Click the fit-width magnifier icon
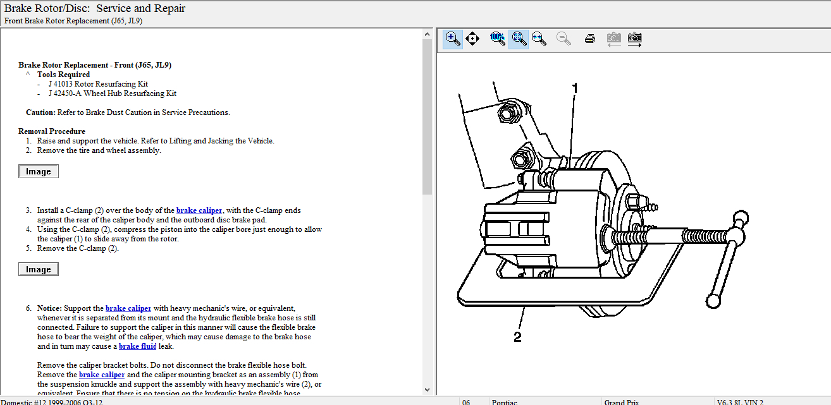 pyautogui.click(x=539, y=39)
